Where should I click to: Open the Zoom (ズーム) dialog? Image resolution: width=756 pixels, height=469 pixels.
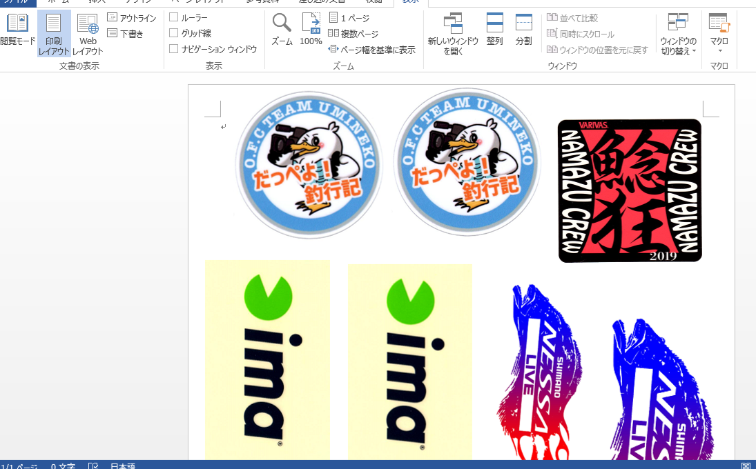(x=282, y=30)
